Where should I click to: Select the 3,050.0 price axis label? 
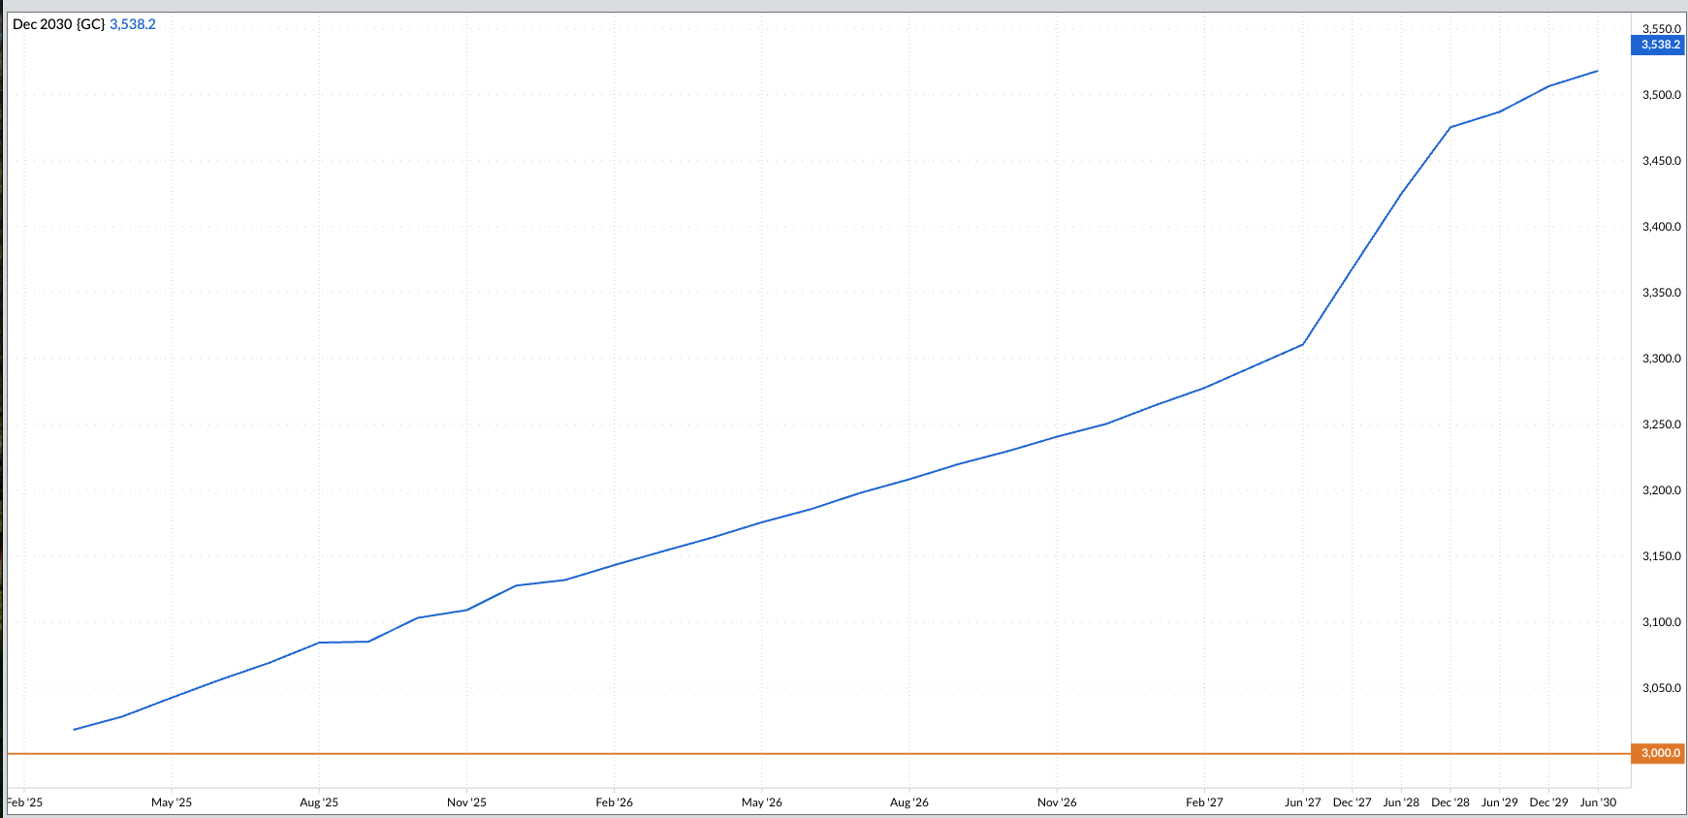[x=1661, y=688]
